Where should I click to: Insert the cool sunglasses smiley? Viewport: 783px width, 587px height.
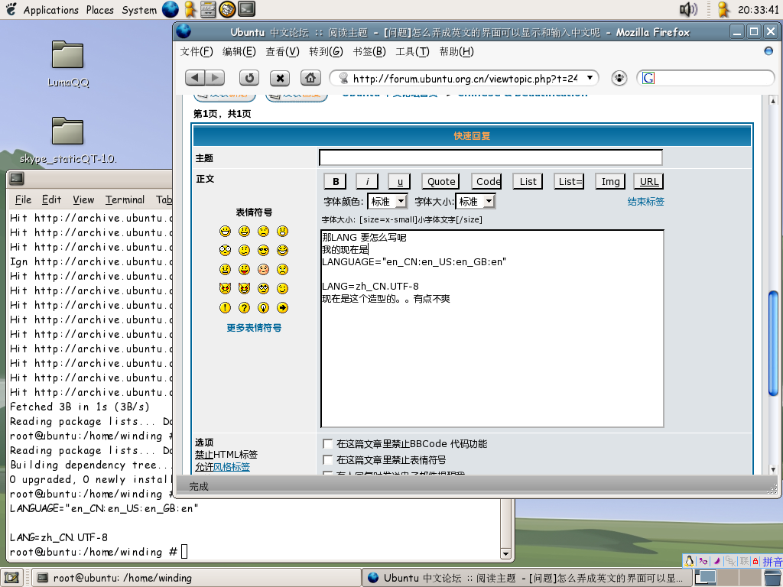pos(263,250)
